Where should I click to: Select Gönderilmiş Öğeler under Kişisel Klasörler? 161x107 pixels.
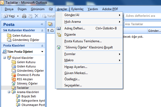point(30,71)
